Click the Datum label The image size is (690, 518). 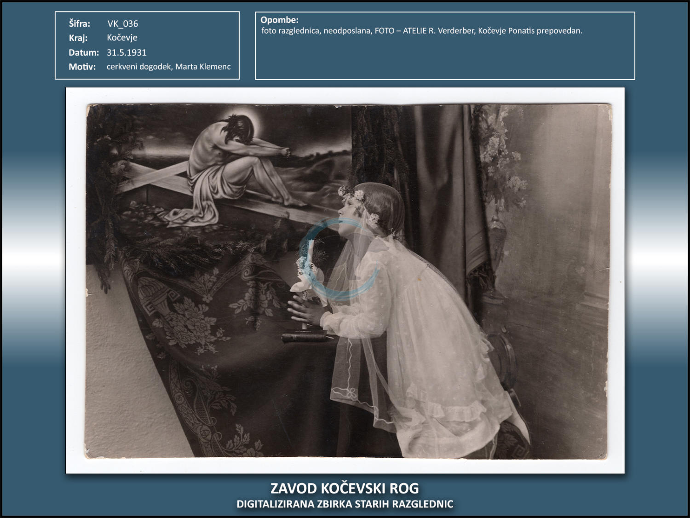pos(84,52)
